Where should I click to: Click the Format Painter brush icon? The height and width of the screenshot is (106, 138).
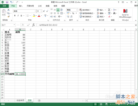click(x=9, y=16)
